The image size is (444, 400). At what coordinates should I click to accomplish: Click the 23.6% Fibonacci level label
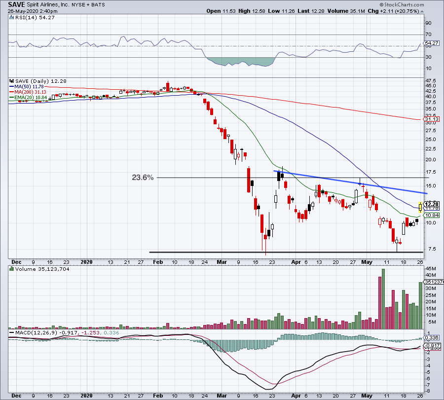(x=143, y=178)
